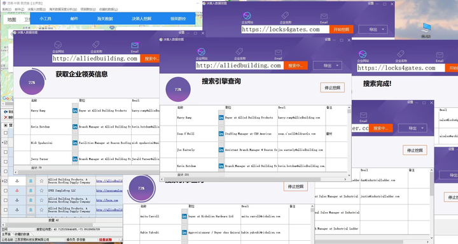Viewport: 458px width, 244px height.
Task: Open LinkedIn icon for Joe Easterly
Action: pos(221,150)
